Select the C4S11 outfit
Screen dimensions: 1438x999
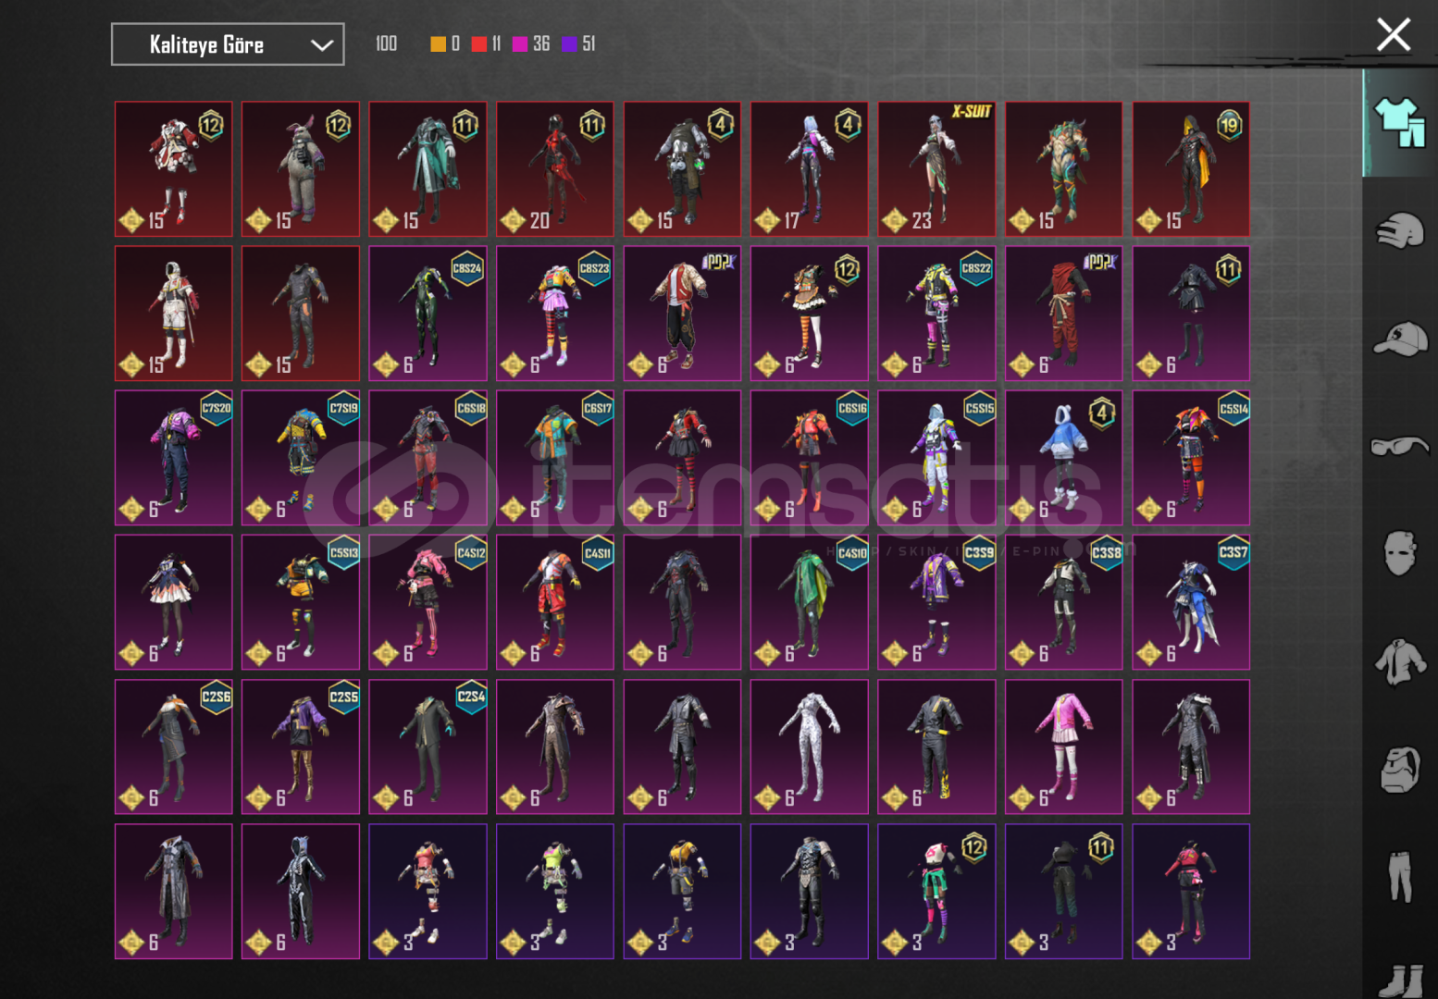[555, 602]
